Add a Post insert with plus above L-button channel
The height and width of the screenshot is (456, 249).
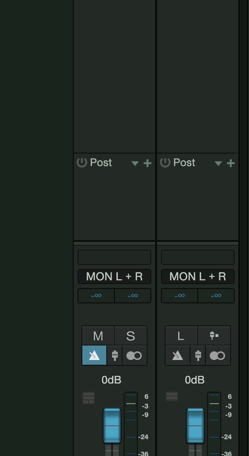point(231,163)
